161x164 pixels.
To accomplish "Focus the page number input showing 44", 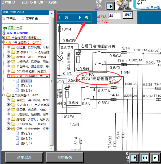I will [115, 16].
